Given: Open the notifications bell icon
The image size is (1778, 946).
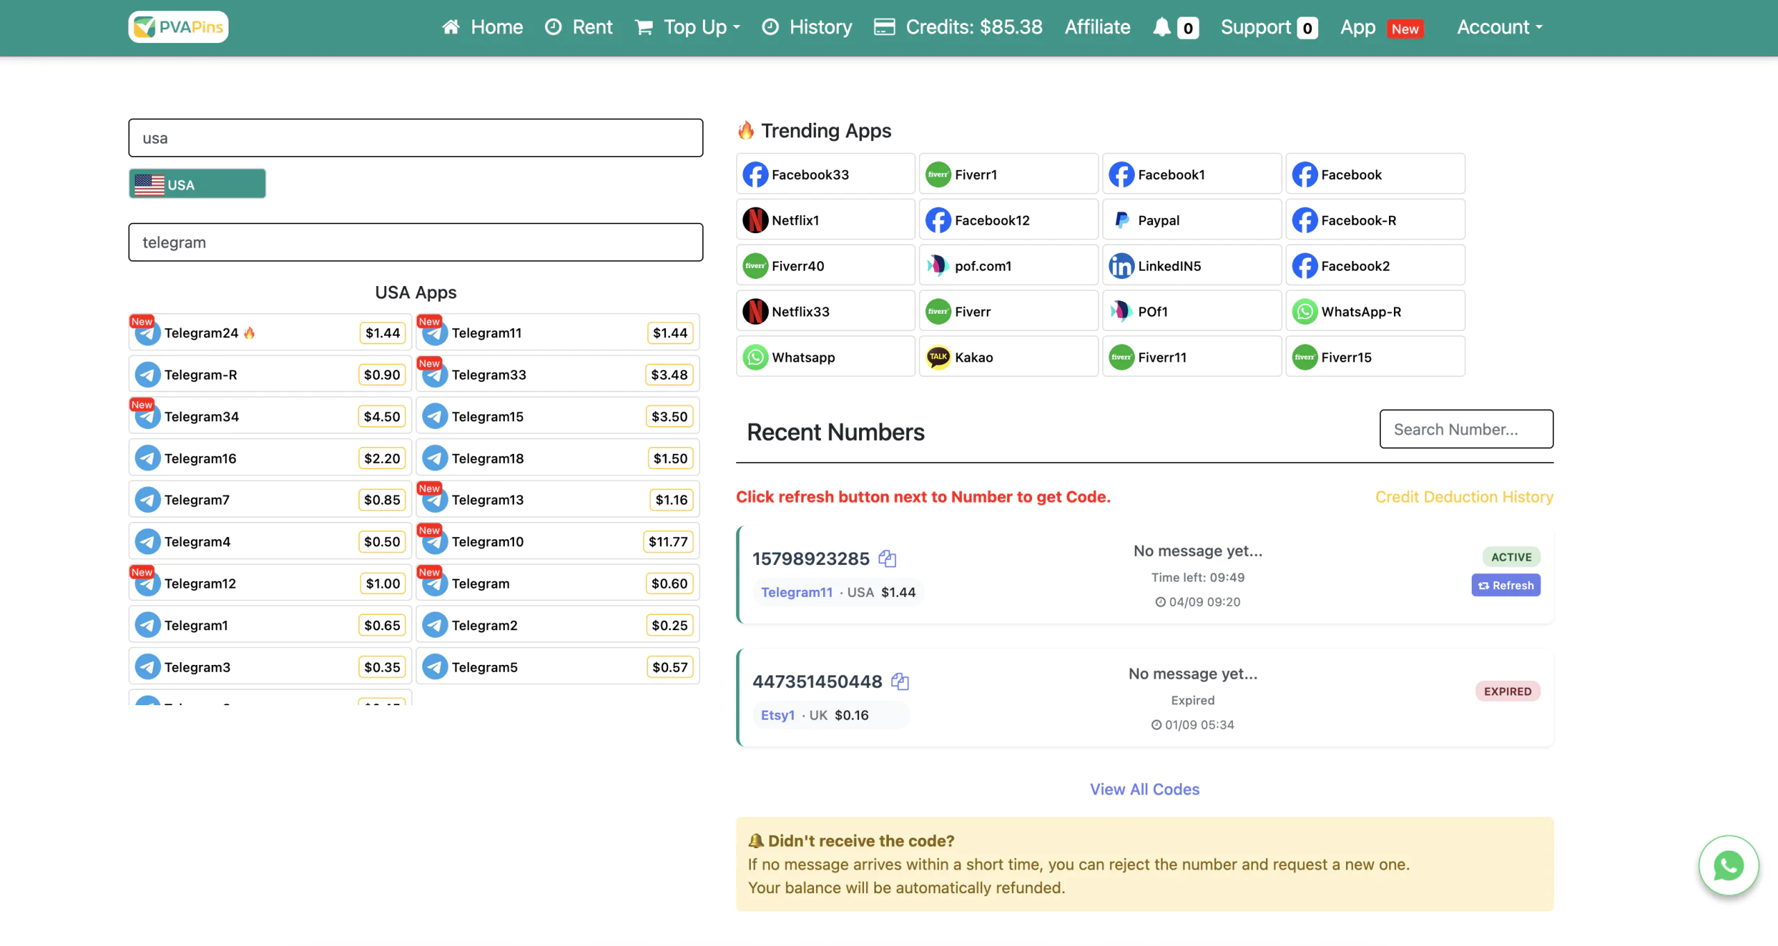Looking at the screenshot, I should point(1161,27).
